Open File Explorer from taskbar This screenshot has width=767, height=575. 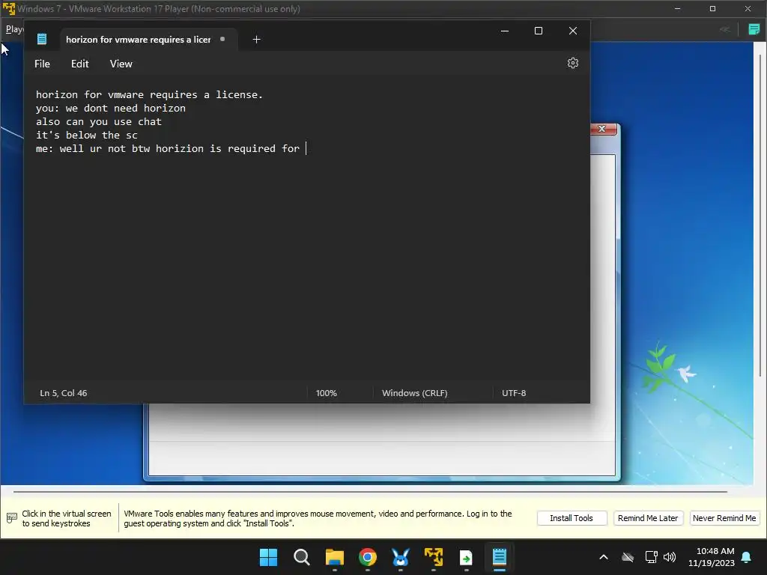tap(335, 557)
